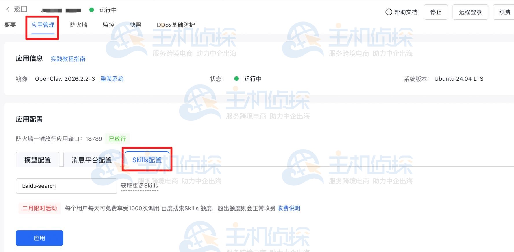Select the Skills配置 tab
This screenshot has width=514, height=252.
(147, 160)
